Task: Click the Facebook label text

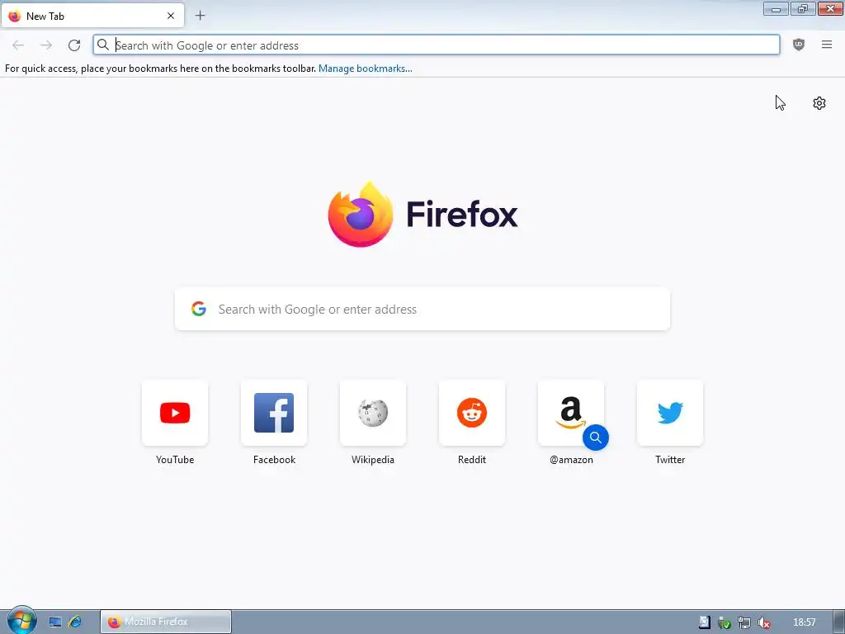Action: point(274,460)
